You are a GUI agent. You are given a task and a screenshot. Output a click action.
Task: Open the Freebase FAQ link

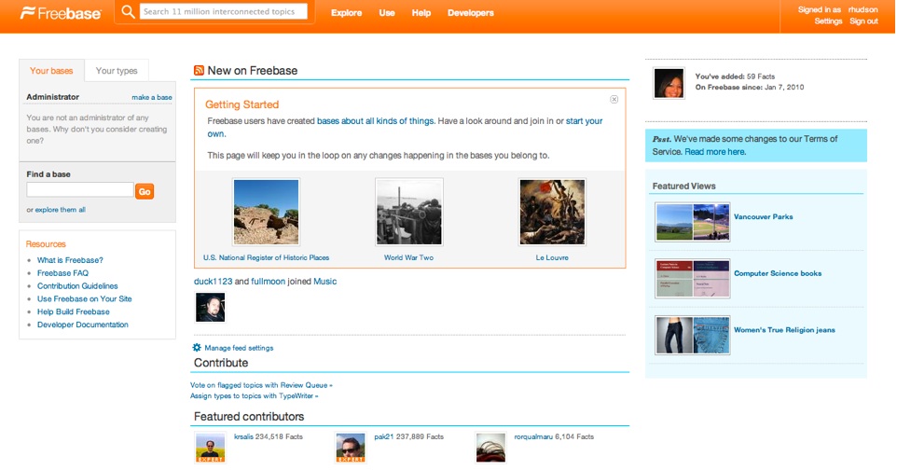(62, 273)
